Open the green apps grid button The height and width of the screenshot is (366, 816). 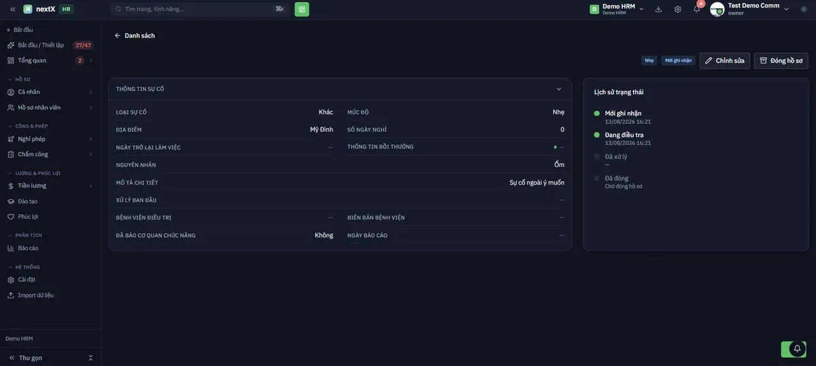point(302,9)
